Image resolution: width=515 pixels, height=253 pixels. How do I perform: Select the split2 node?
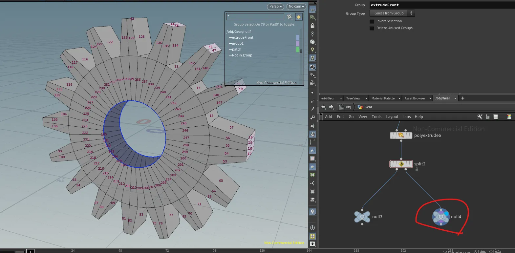(x=401, y=164)
